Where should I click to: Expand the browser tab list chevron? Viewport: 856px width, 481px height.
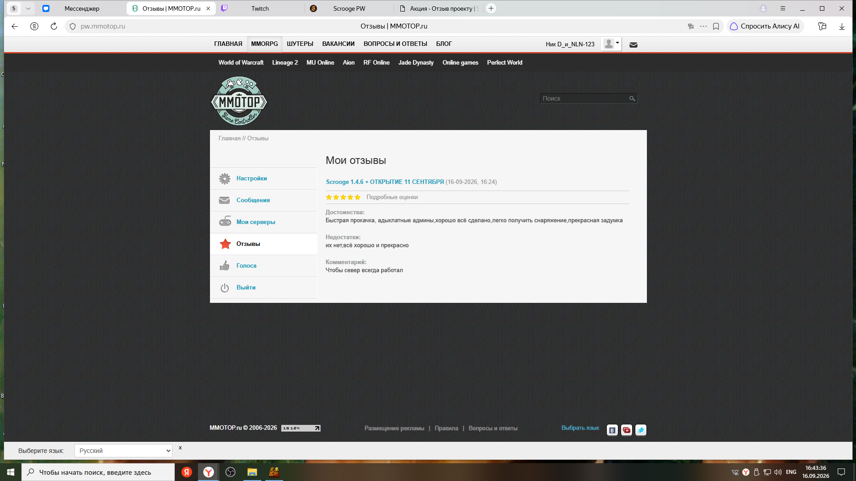coord(28,8)
